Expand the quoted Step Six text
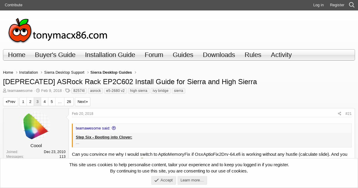Image resolution: width=358 pixels, height=188 pixels. (x=212, y=140)
